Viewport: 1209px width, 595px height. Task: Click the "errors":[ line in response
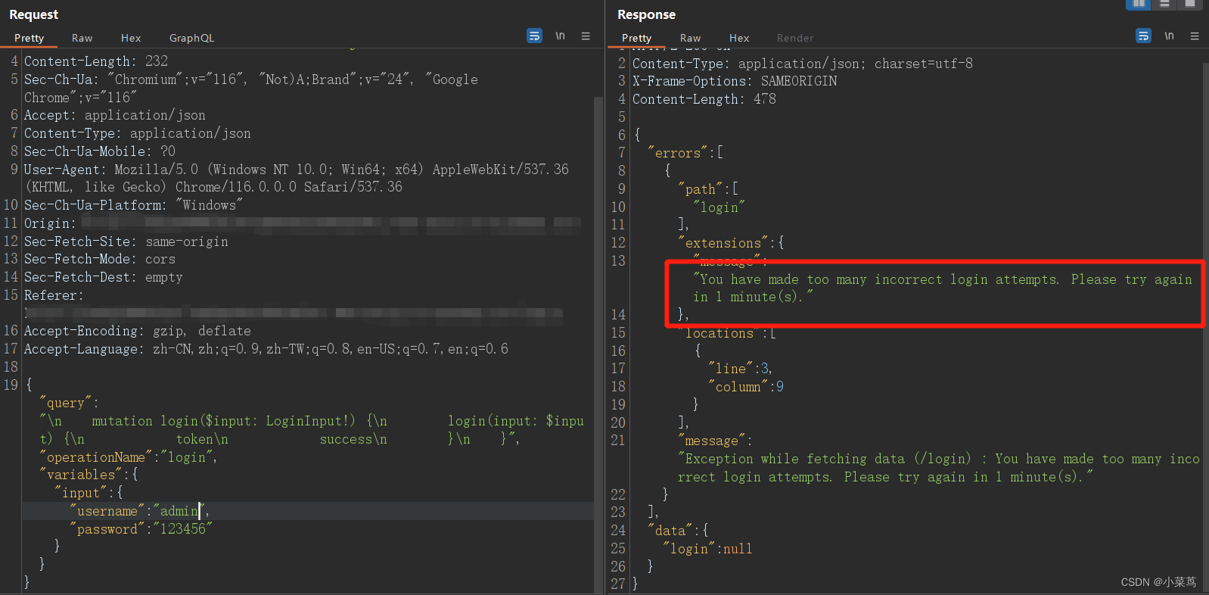(x=685, y=153)
